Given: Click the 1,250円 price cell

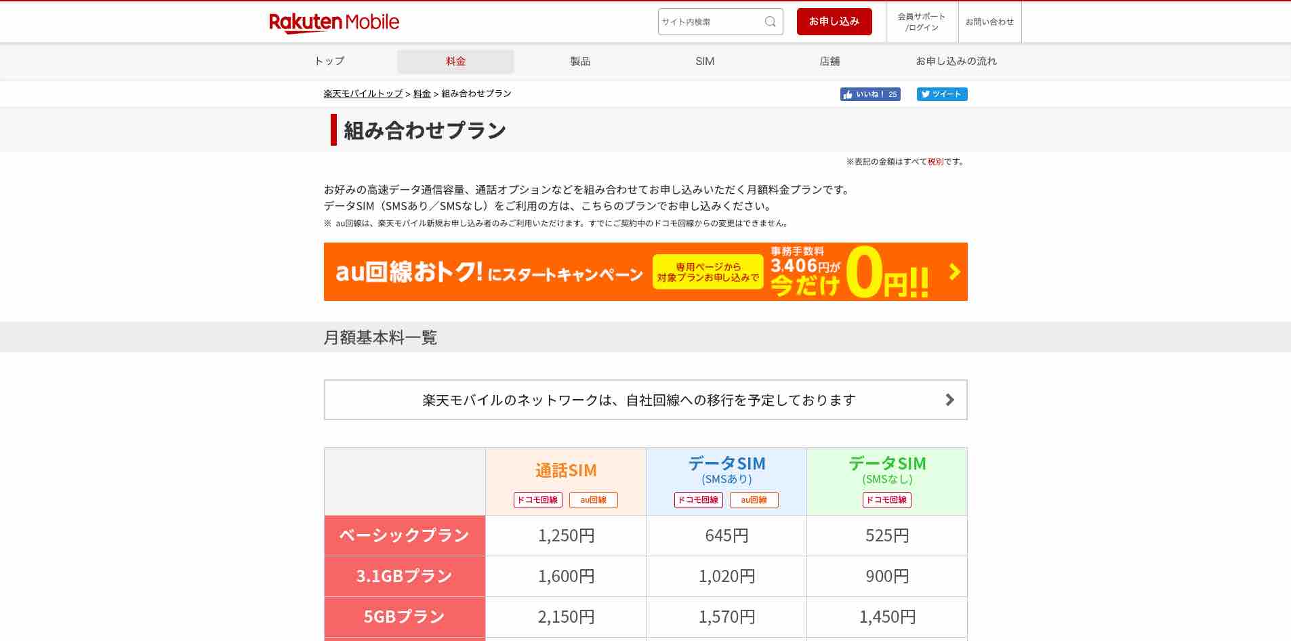Looking at the screenshot, I should [566, 535].
